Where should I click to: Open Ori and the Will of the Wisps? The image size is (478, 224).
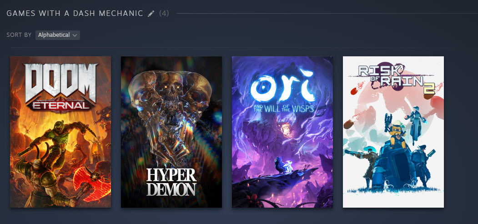click(282, 132)
